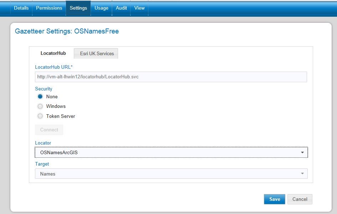337x214 pixels.
Task: Click the Security label
Action: 44,89
